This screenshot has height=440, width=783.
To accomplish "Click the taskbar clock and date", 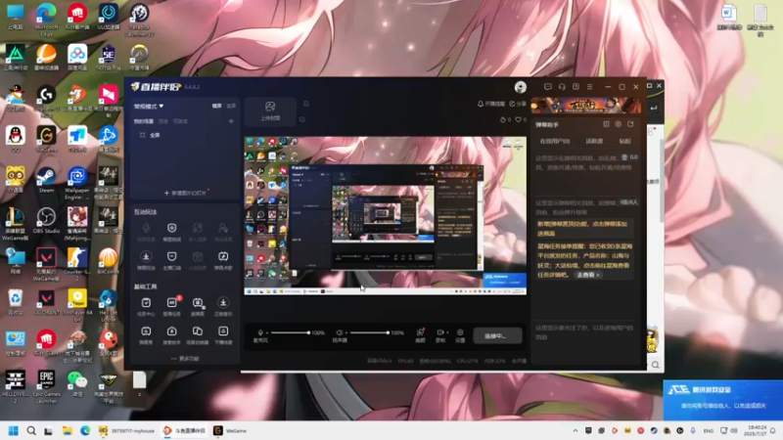I will pos(757,430).
